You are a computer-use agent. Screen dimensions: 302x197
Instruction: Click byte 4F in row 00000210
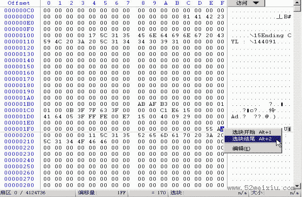point(81,142)
